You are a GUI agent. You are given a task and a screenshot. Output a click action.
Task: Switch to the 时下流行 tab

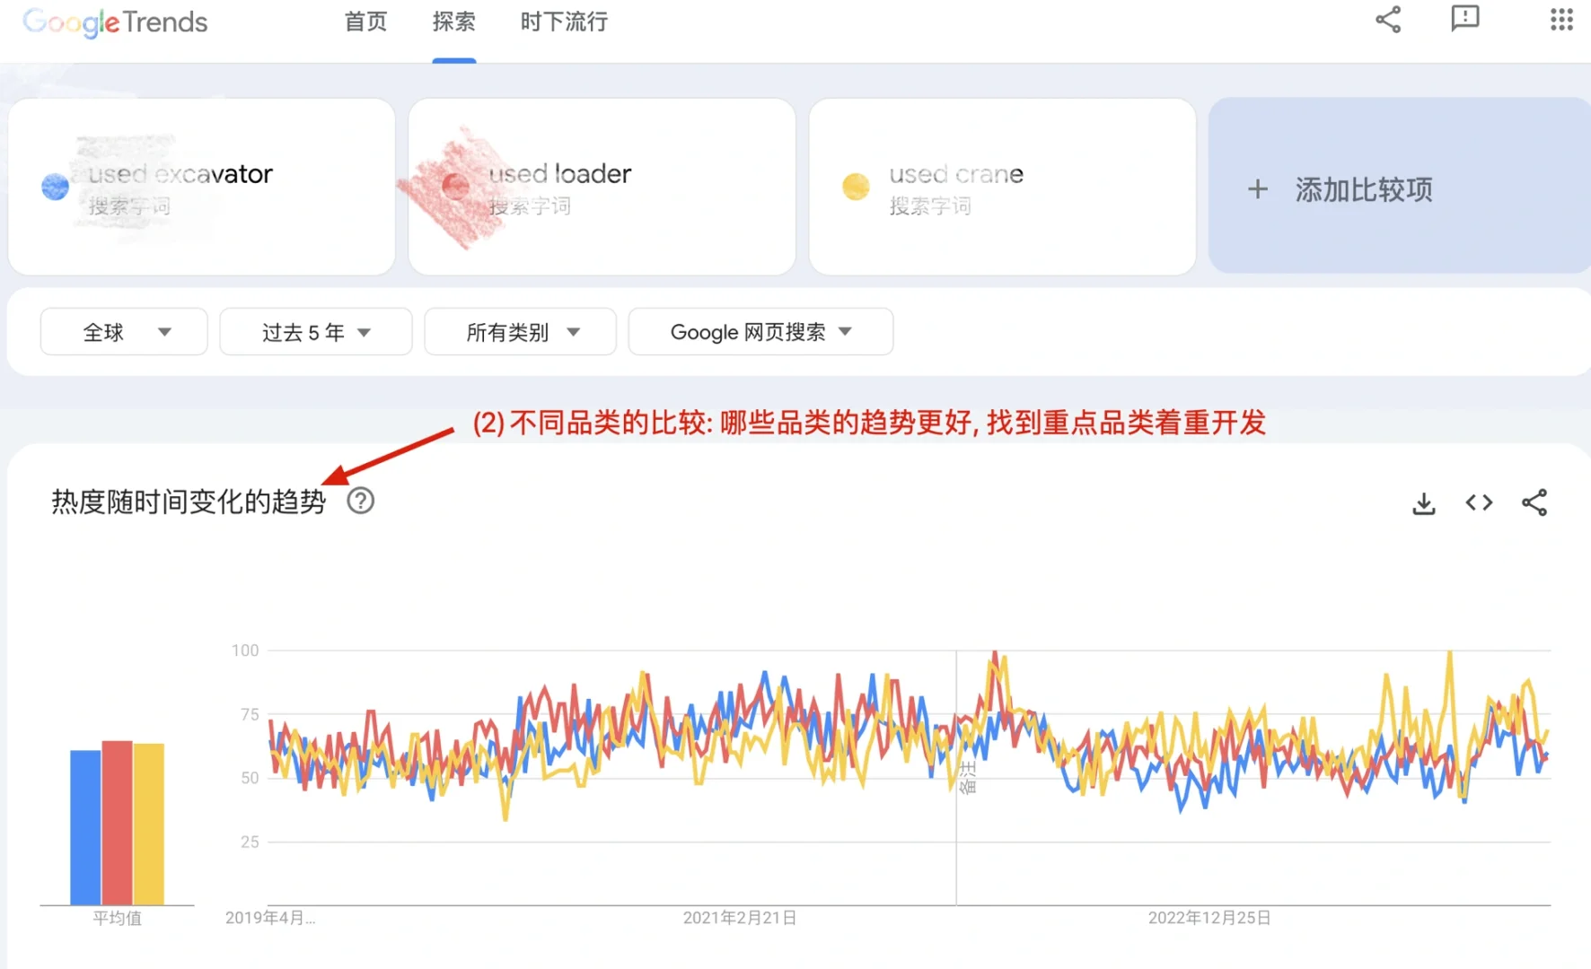pos(563,22)
